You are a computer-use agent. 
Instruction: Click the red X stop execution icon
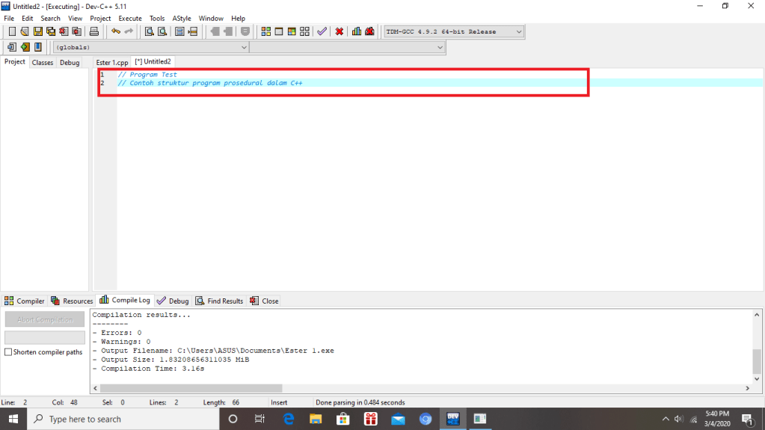(x=340, y=31)
